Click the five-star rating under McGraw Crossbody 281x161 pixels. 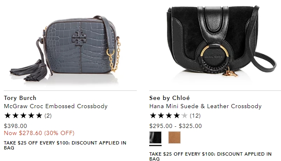(23, 116)
